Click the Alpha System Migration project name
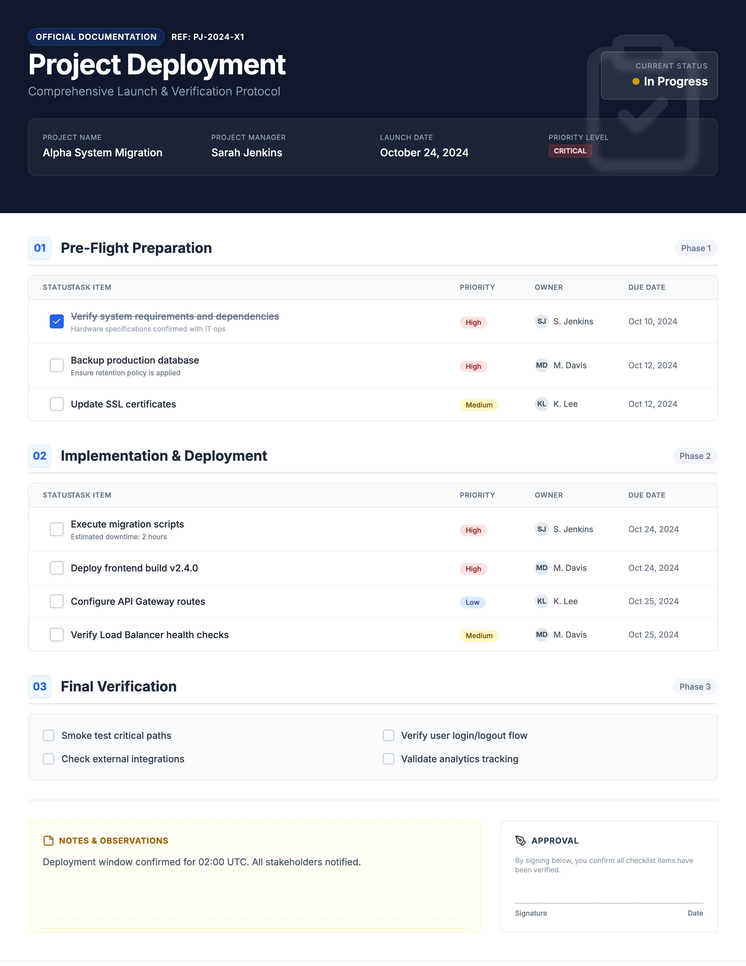 102,153
